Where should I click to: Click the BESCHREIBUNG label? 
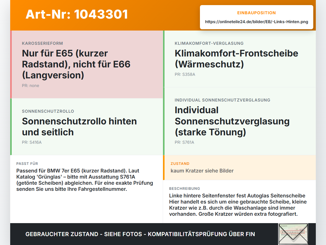pyautogui.click(x=184, y=189)
